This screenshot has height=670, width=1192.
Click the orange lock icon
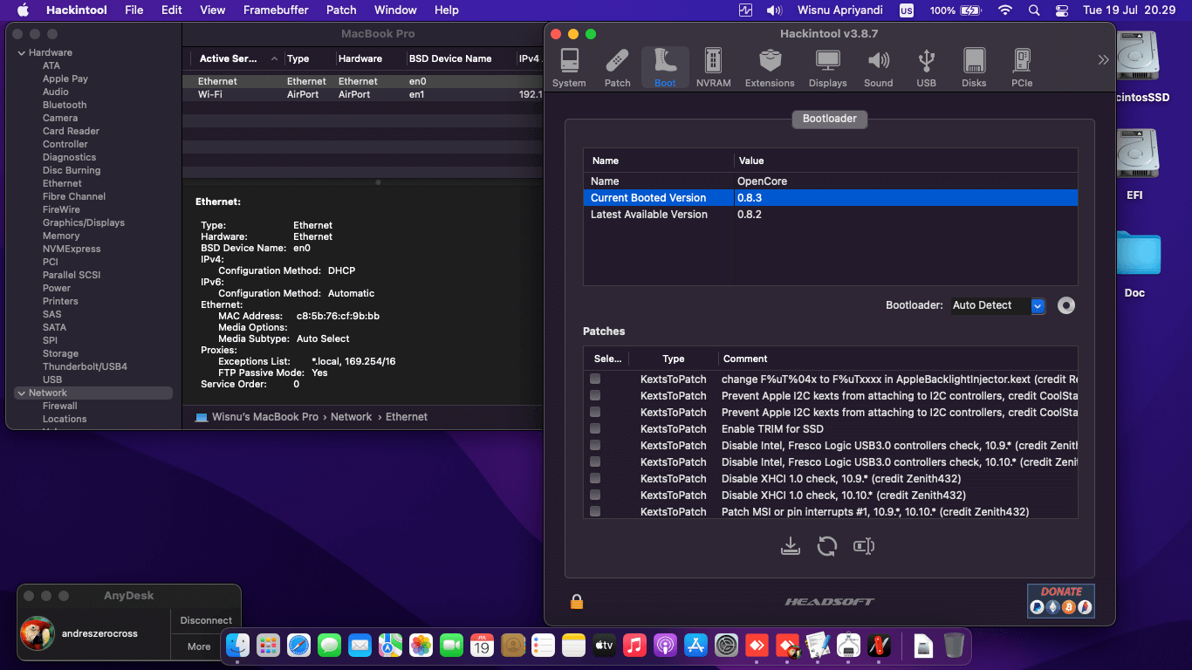click(x=576, y=601)
